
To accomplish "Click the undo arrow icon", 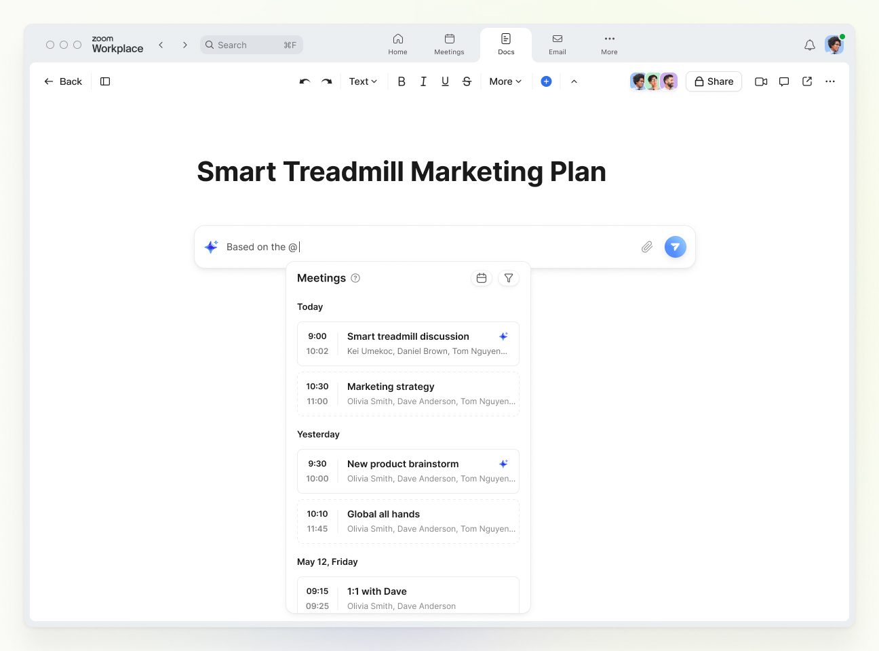I will click(x=305, y=81).
